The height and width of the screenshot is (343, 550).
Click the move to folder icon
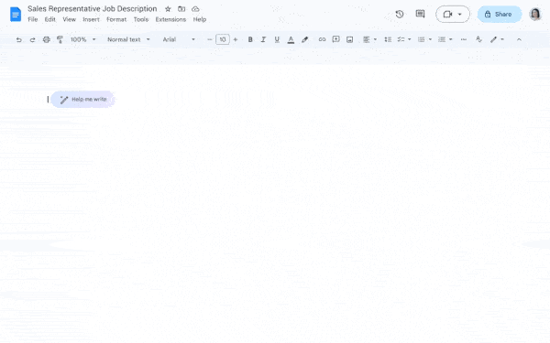[181, 9]
